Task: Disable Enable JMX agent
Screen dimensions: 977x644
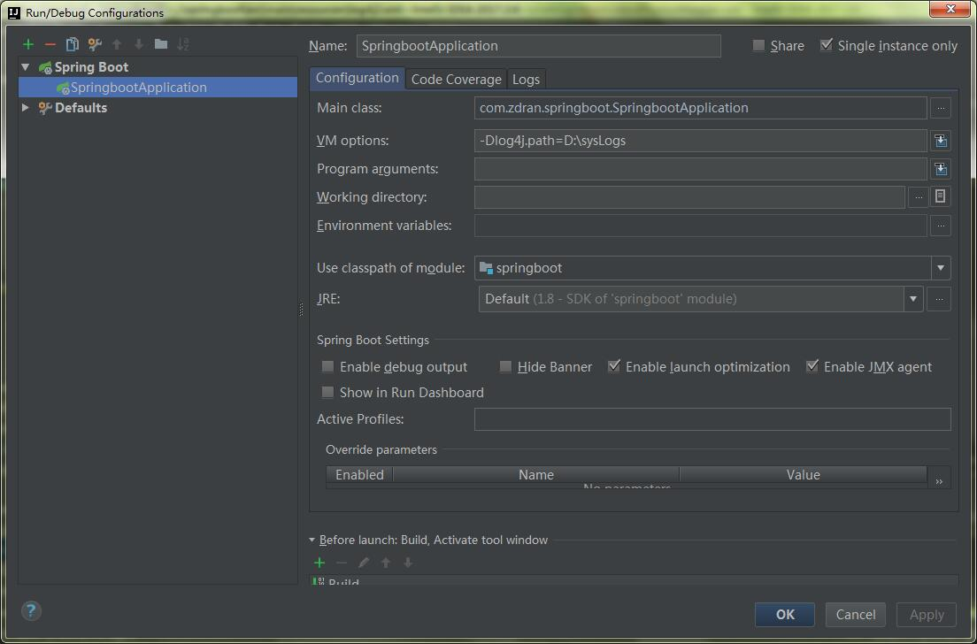Action: click(x=813, y=366)
